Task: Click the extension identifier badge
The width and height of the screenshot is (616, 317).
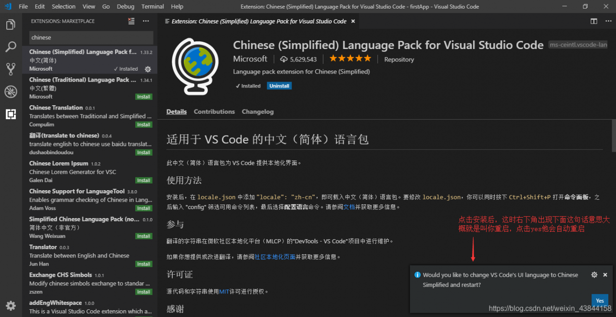Action: point(578,45)
